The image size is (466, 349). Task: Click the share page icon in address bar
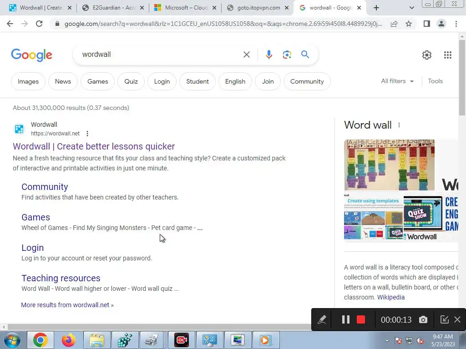tap(394, 24)
